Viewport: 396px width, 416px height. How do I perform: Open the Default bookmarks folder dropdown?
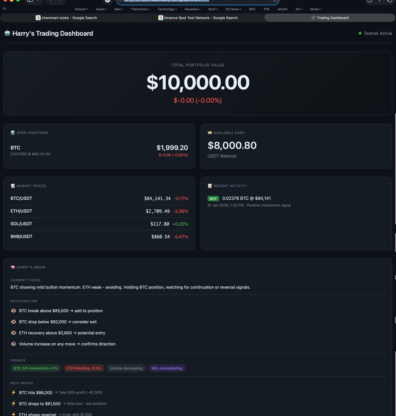tap(81, 9)
